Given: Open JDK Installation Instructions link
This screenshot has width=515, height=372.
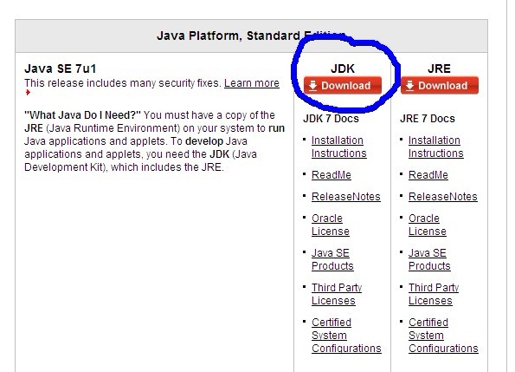Looking at the screenshot, I should [339, 147].
